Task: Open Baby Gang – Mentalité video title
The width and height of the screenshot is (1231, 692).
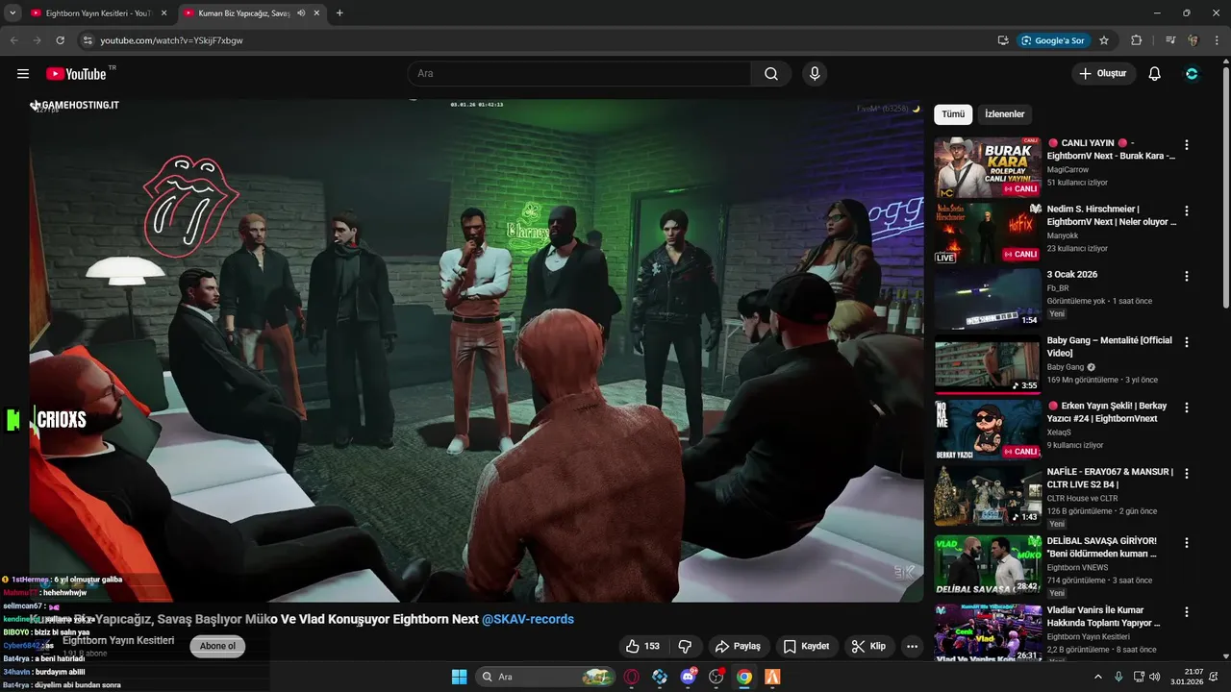Action: coord(1109,347)
